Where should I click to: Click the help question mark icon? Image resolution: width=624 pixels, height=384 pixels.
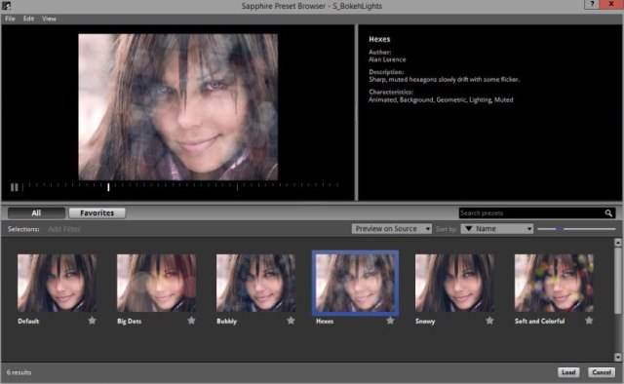[592, 4]
